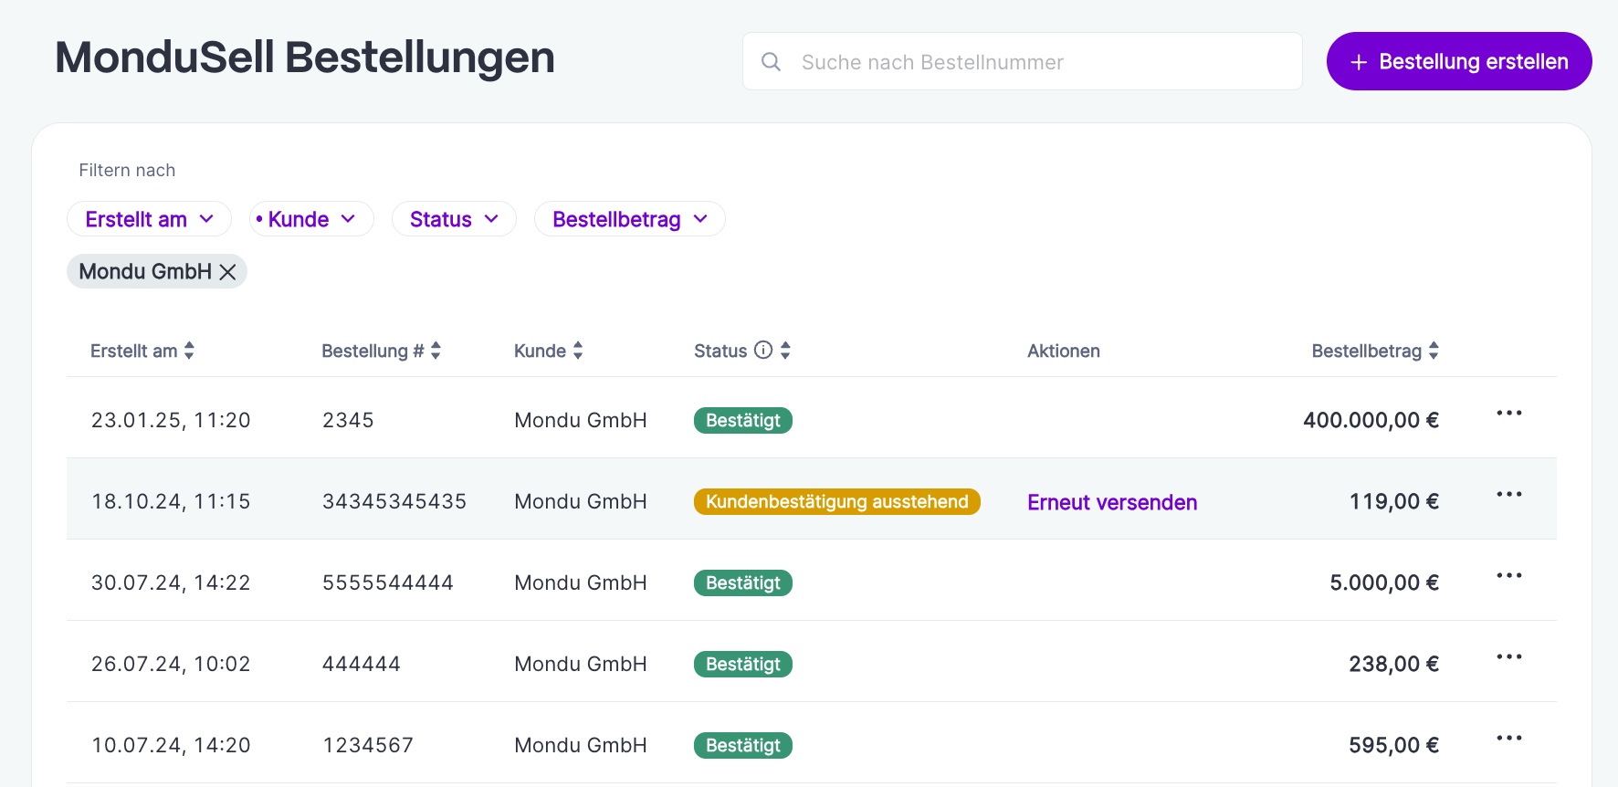Sort by Status column arrows
Viewport: 1618px width, 787px height.
(785, 351)
